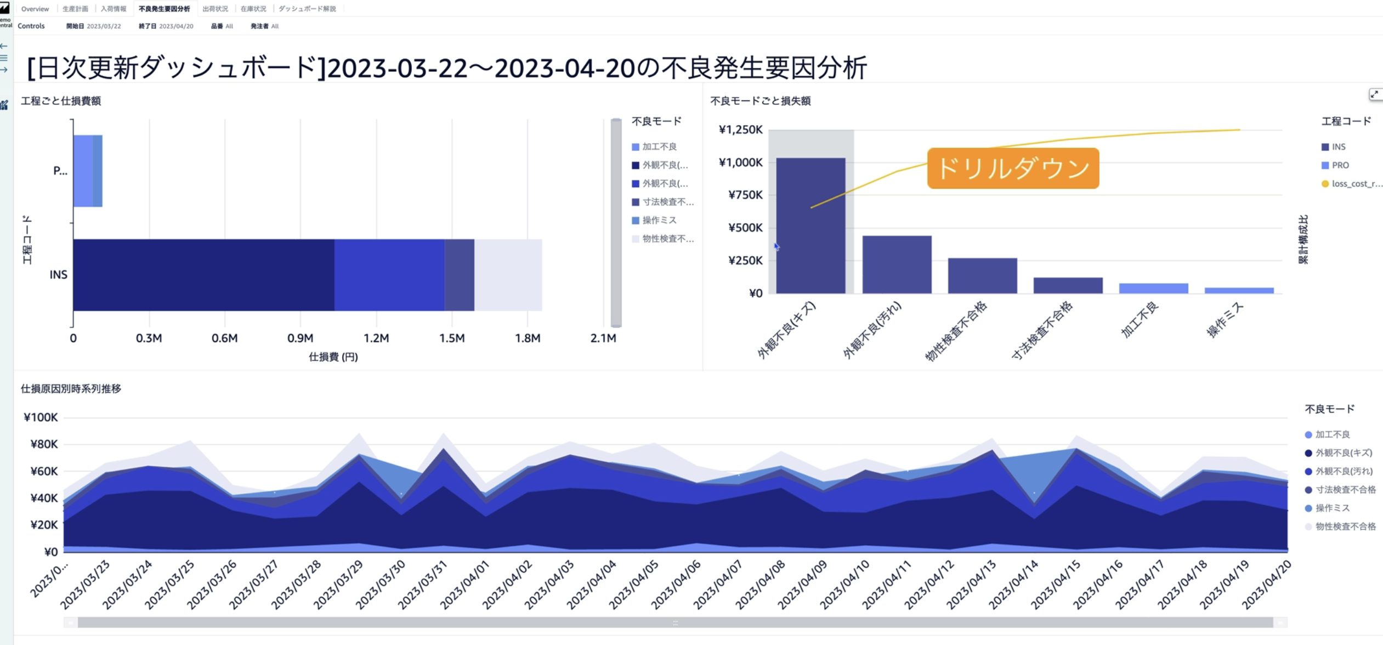This screenshot has width=1383, height=645.
Task: Click the back arrow in left sidebar
Action: coord(4,46)
